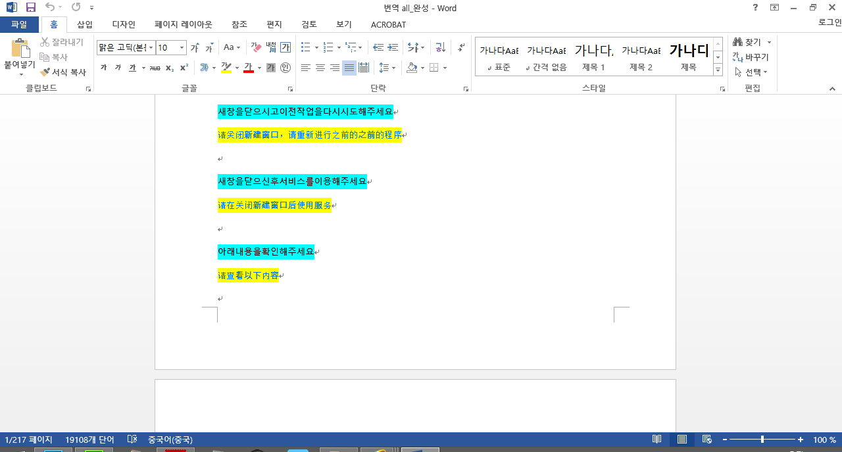Click the bullet list icon

[x=305, y=47]
